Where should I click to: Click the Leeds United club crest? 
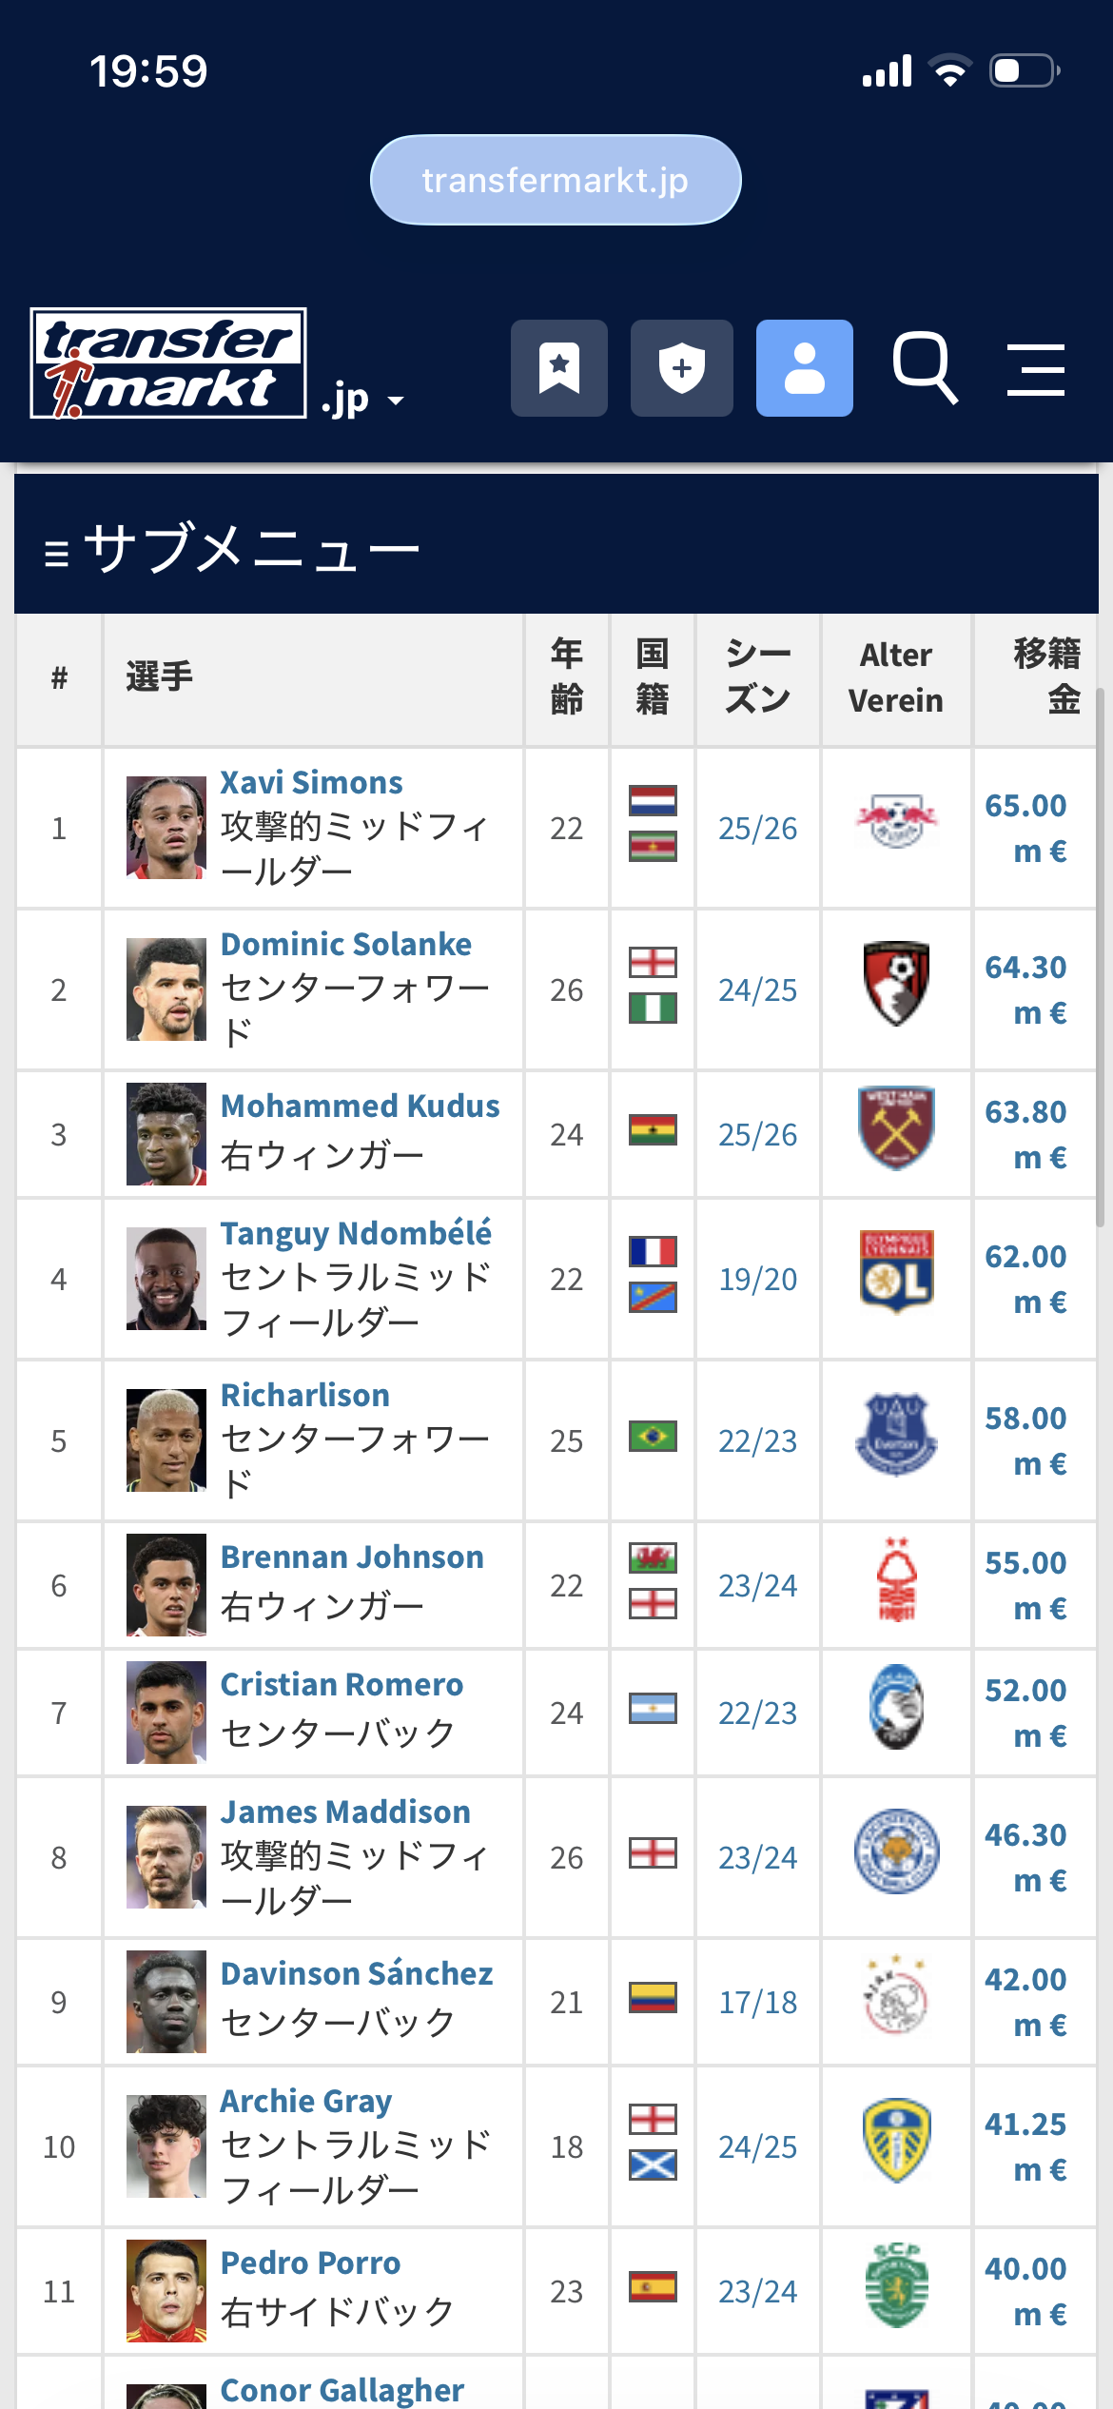click(896, 2141)
